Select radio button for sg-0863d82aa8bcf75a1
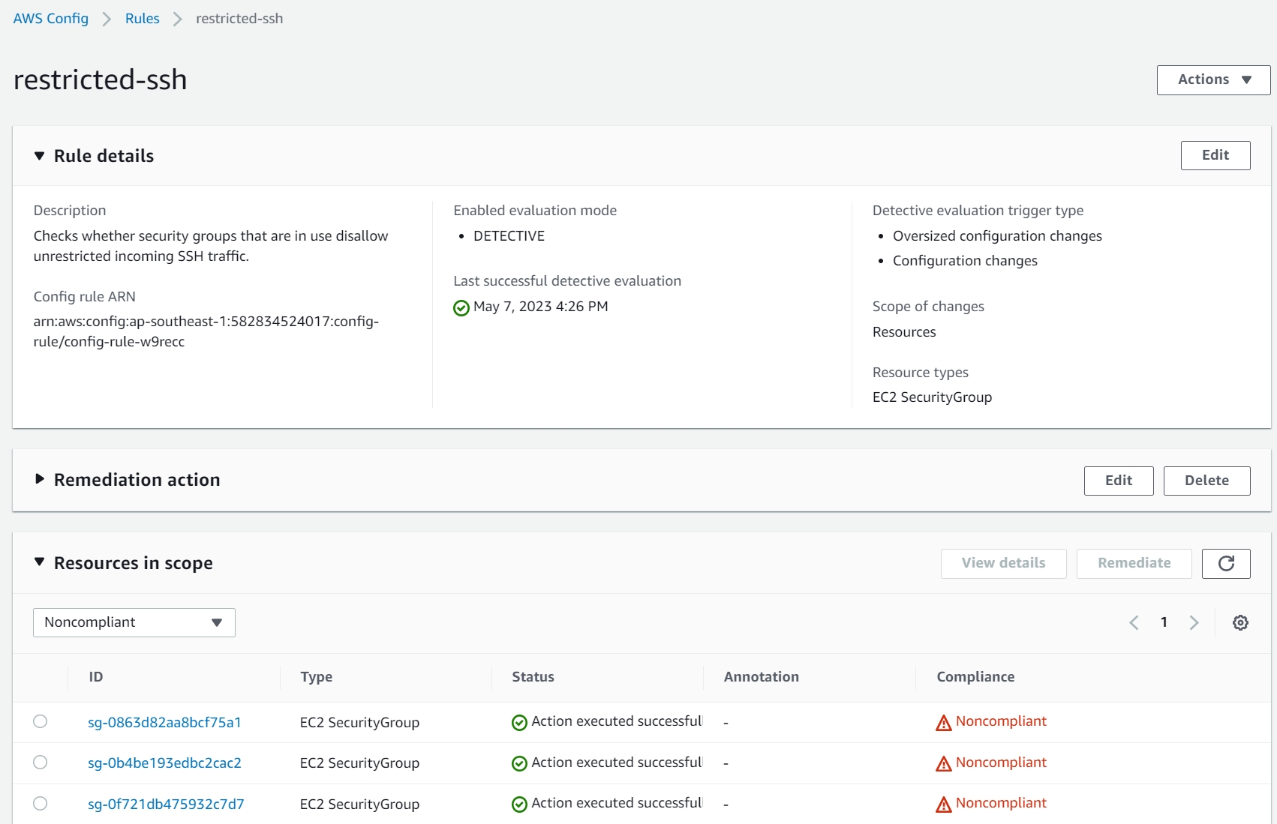Viewport: 1277px width, 824px height. click(41, 721)
